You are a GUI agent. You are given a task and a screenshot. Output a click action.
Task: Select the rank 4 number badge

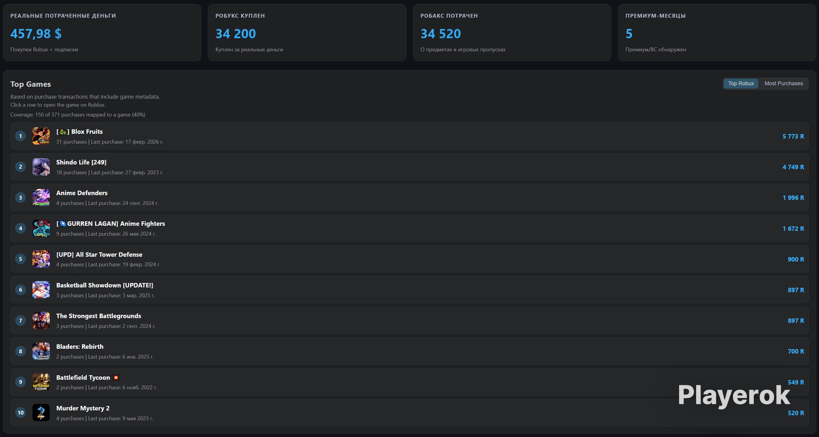click(21, 229)
